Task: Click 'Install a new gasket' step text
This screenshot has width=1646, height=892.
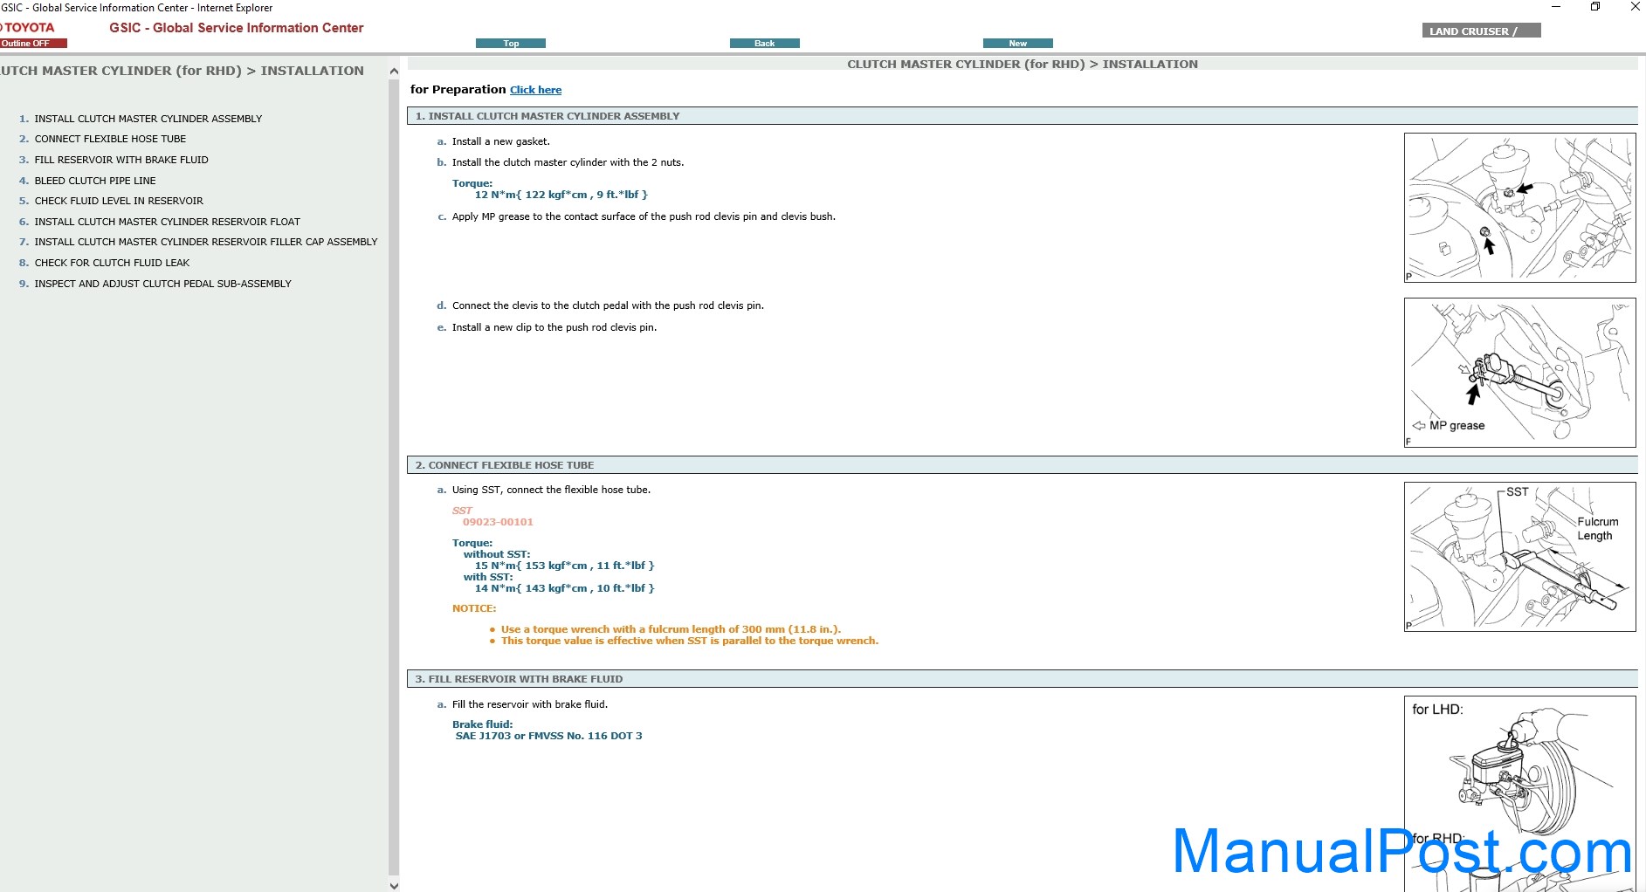Action: click(500, 141)
